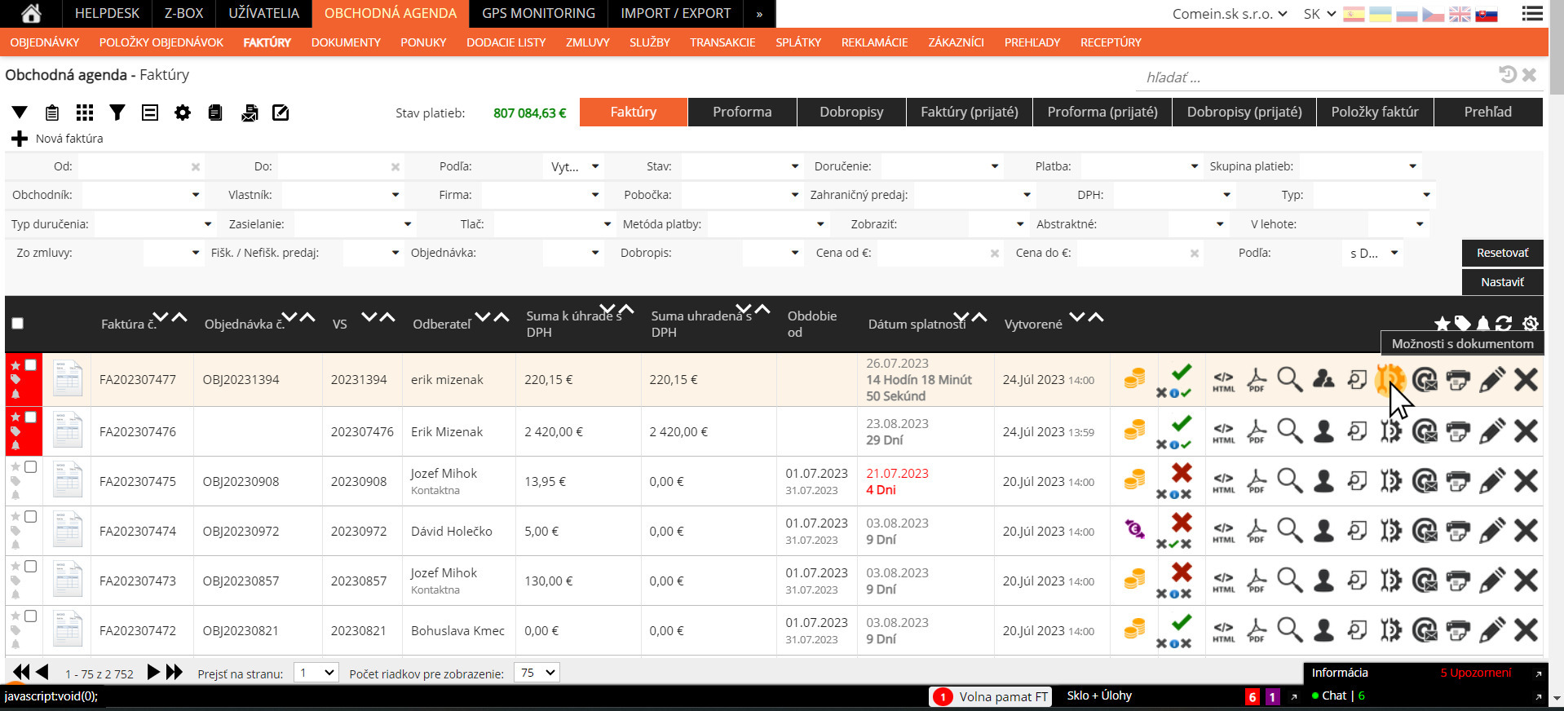Check the row checkbox for FA202307476

pyautogui.click(x=30, y=417)
